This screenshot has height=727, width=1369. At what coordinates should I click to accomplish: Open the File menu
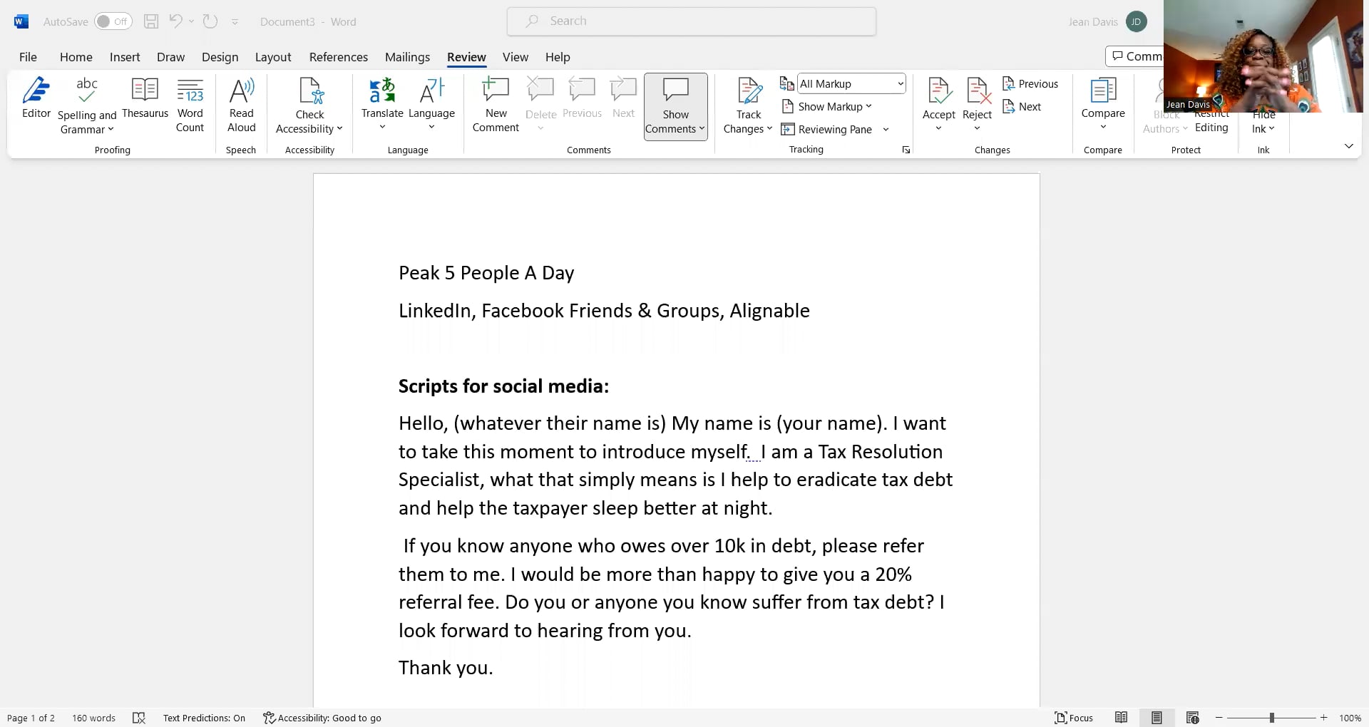28,57
